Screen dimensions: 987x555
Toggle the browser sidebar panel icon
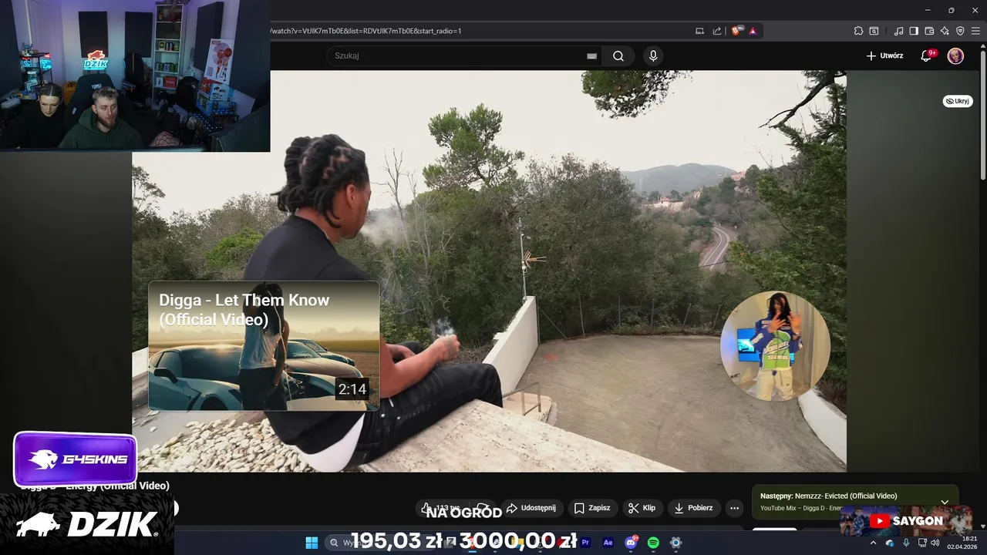914,31
